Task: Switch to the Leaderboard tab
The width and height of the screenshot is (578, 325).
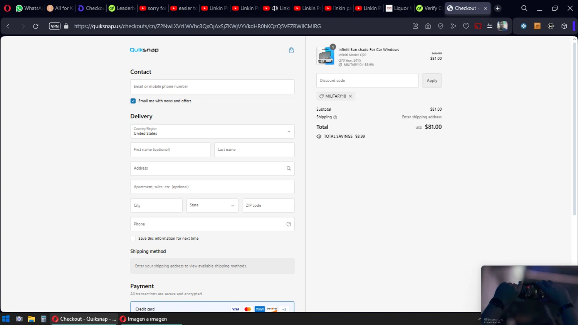Action: tap(121, 8)
